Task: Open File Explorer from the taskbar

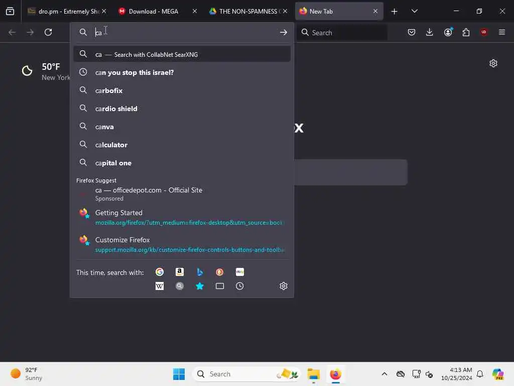Action: pyautogui.click(x=313, y=374)
